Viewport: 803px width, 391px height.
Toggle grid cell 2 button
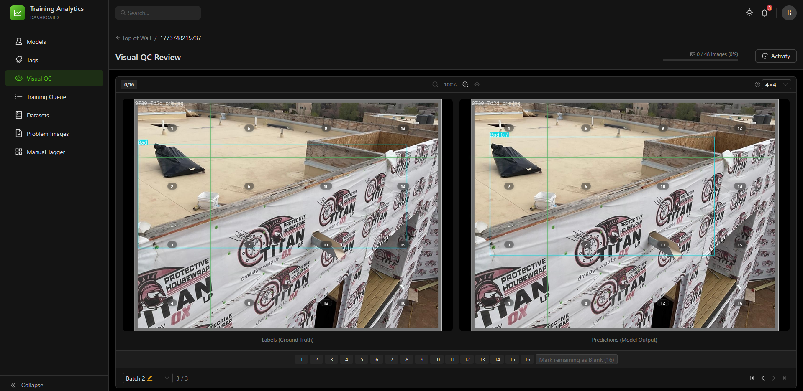tap(316, 359)
